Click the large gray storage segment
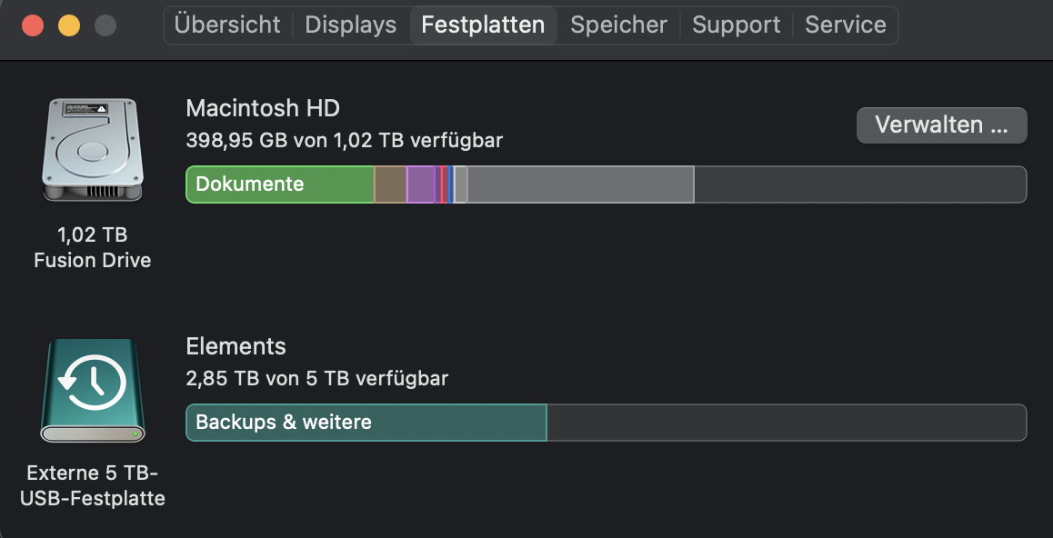The width and height of the screenshot is (1053, 538). 580,184
